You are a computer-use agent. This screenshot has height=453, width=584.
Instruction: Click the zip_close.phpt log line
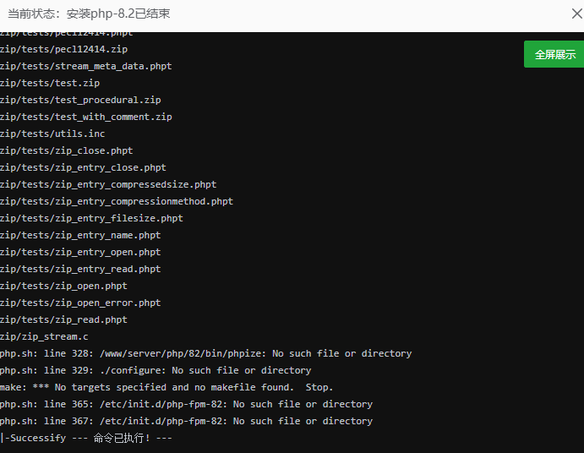click(x=66, y=150)
